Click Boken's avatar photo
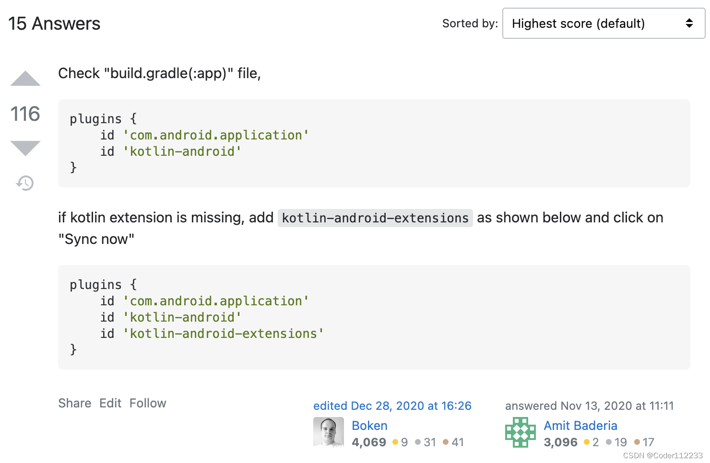 (x=329, y=432)
